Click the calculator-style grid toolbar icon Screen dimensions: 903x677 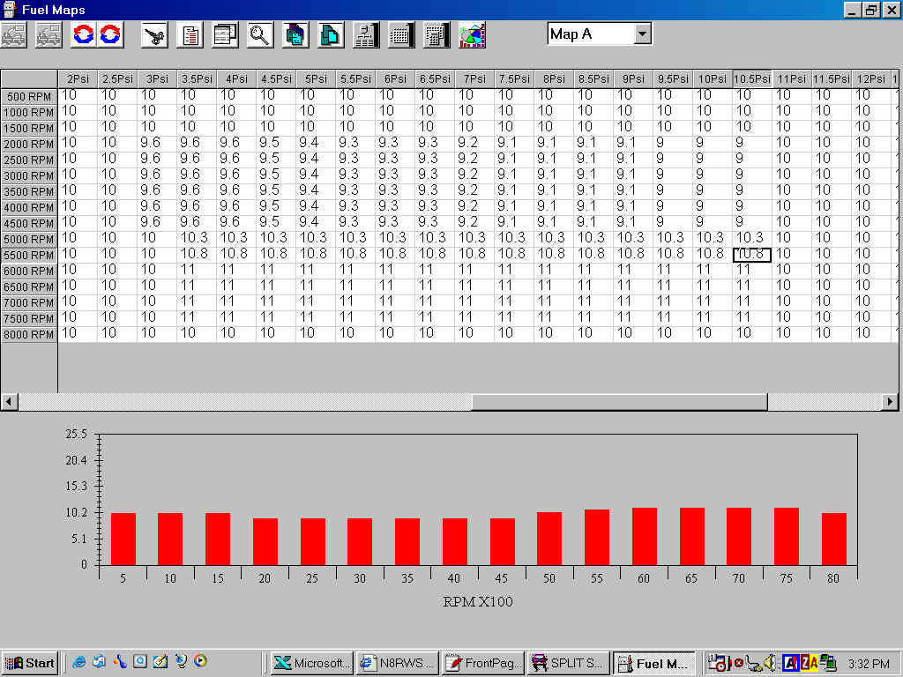437,35
